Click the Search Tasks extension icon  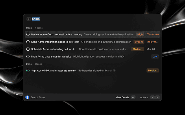[x=27, y=97]
